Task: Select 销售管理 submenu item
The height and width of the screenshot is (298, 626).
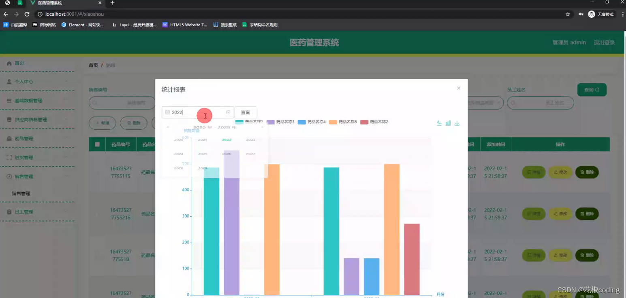Action: (x=21, y=194)
